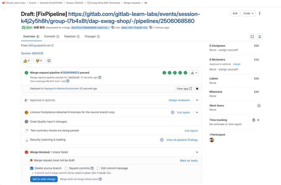This screenshot has width=281, height=185.
Task: Click the Edit button near title
Action: pyautogui.click(x=235, y=13)
